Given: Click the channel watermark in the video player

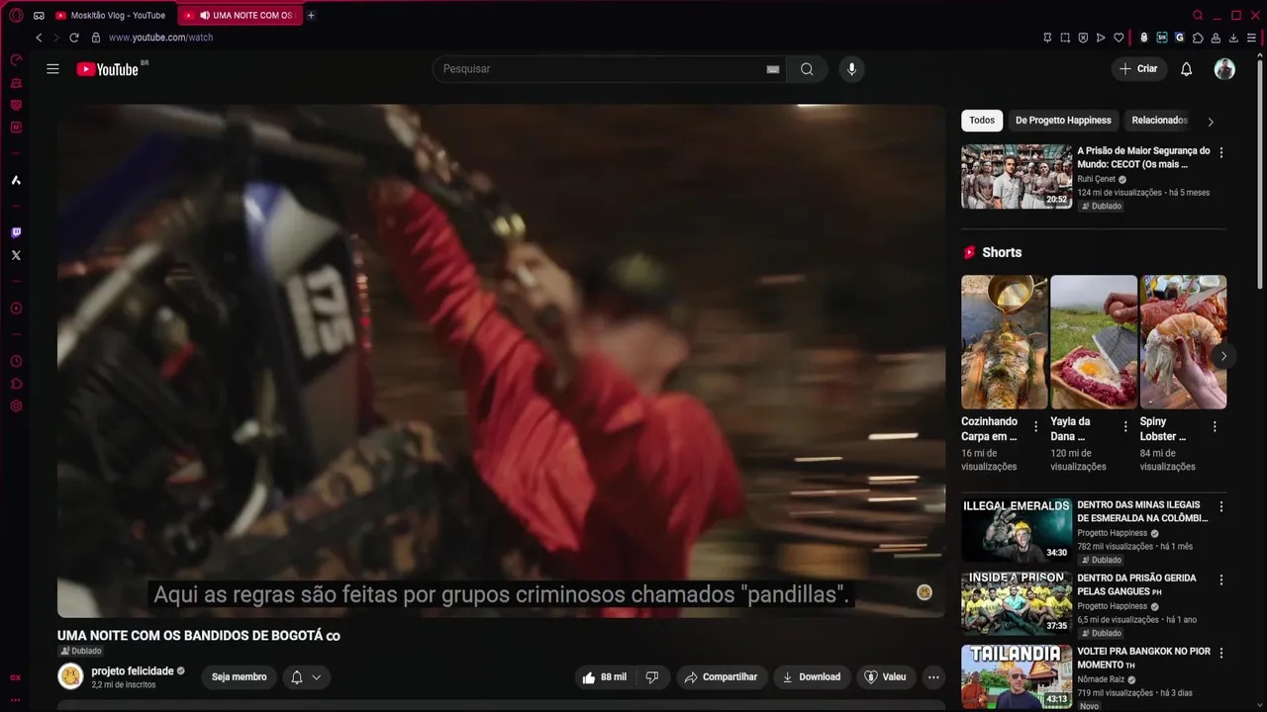Looking at the screenshot, I should click(925, 592).
